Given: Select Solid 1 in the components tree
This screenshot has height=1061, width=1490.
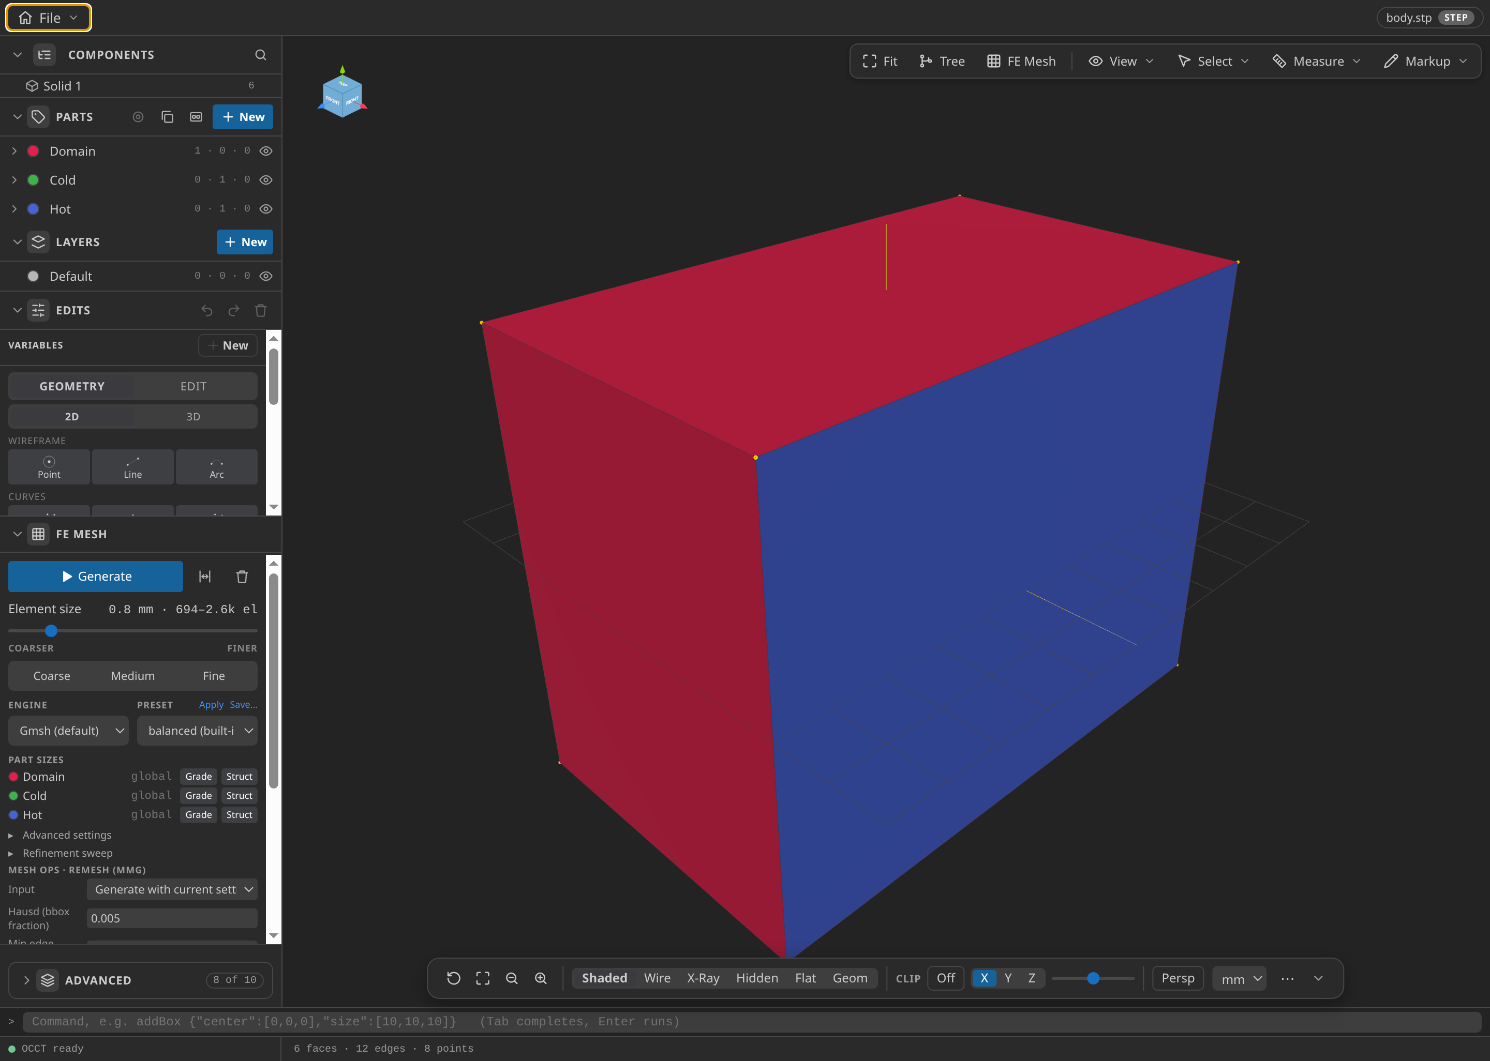Looking at the screenshot, I should 141,86.
